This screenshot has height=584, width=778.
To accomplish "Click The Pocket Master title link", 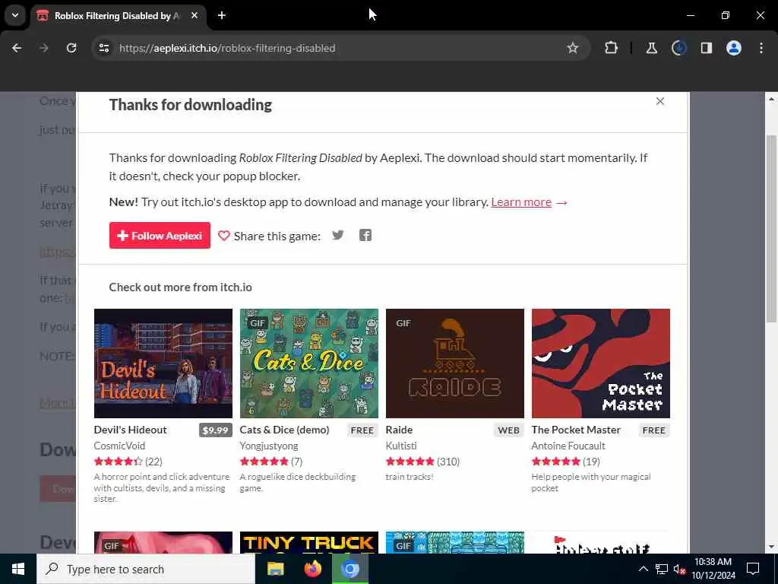I will pos(576,430).
